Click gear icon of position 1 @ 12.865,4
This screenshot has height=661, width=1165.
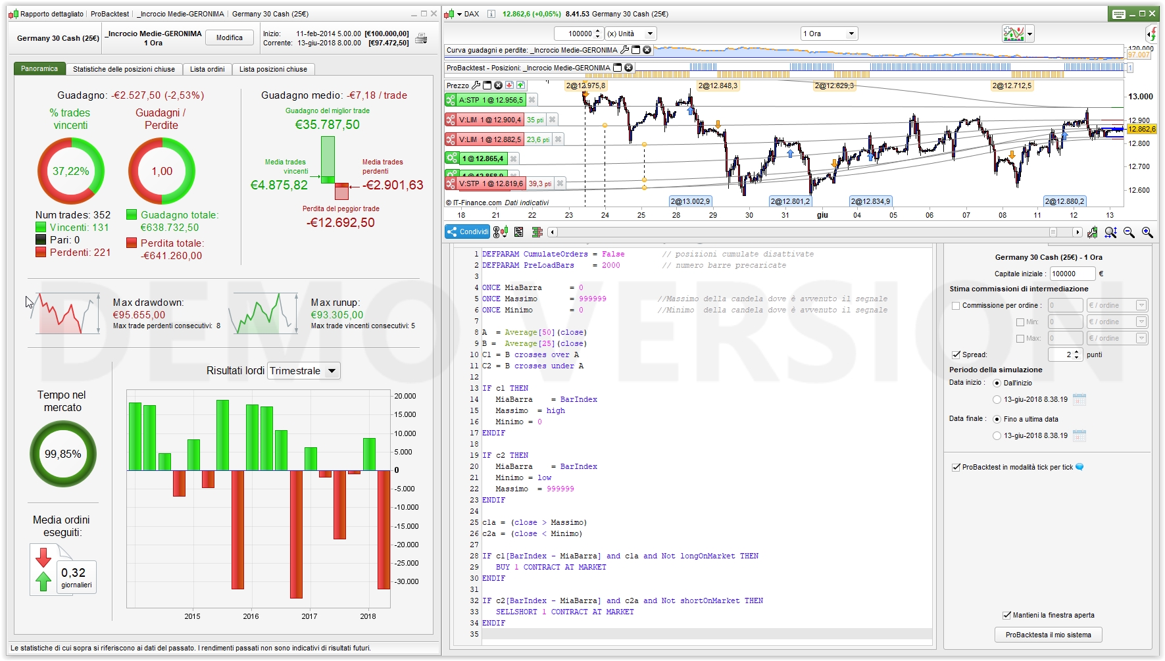451,159
